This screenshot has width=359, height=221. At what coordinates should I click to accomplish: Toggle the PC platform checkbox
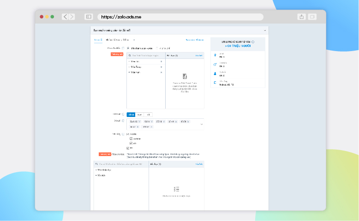point(128,148)
